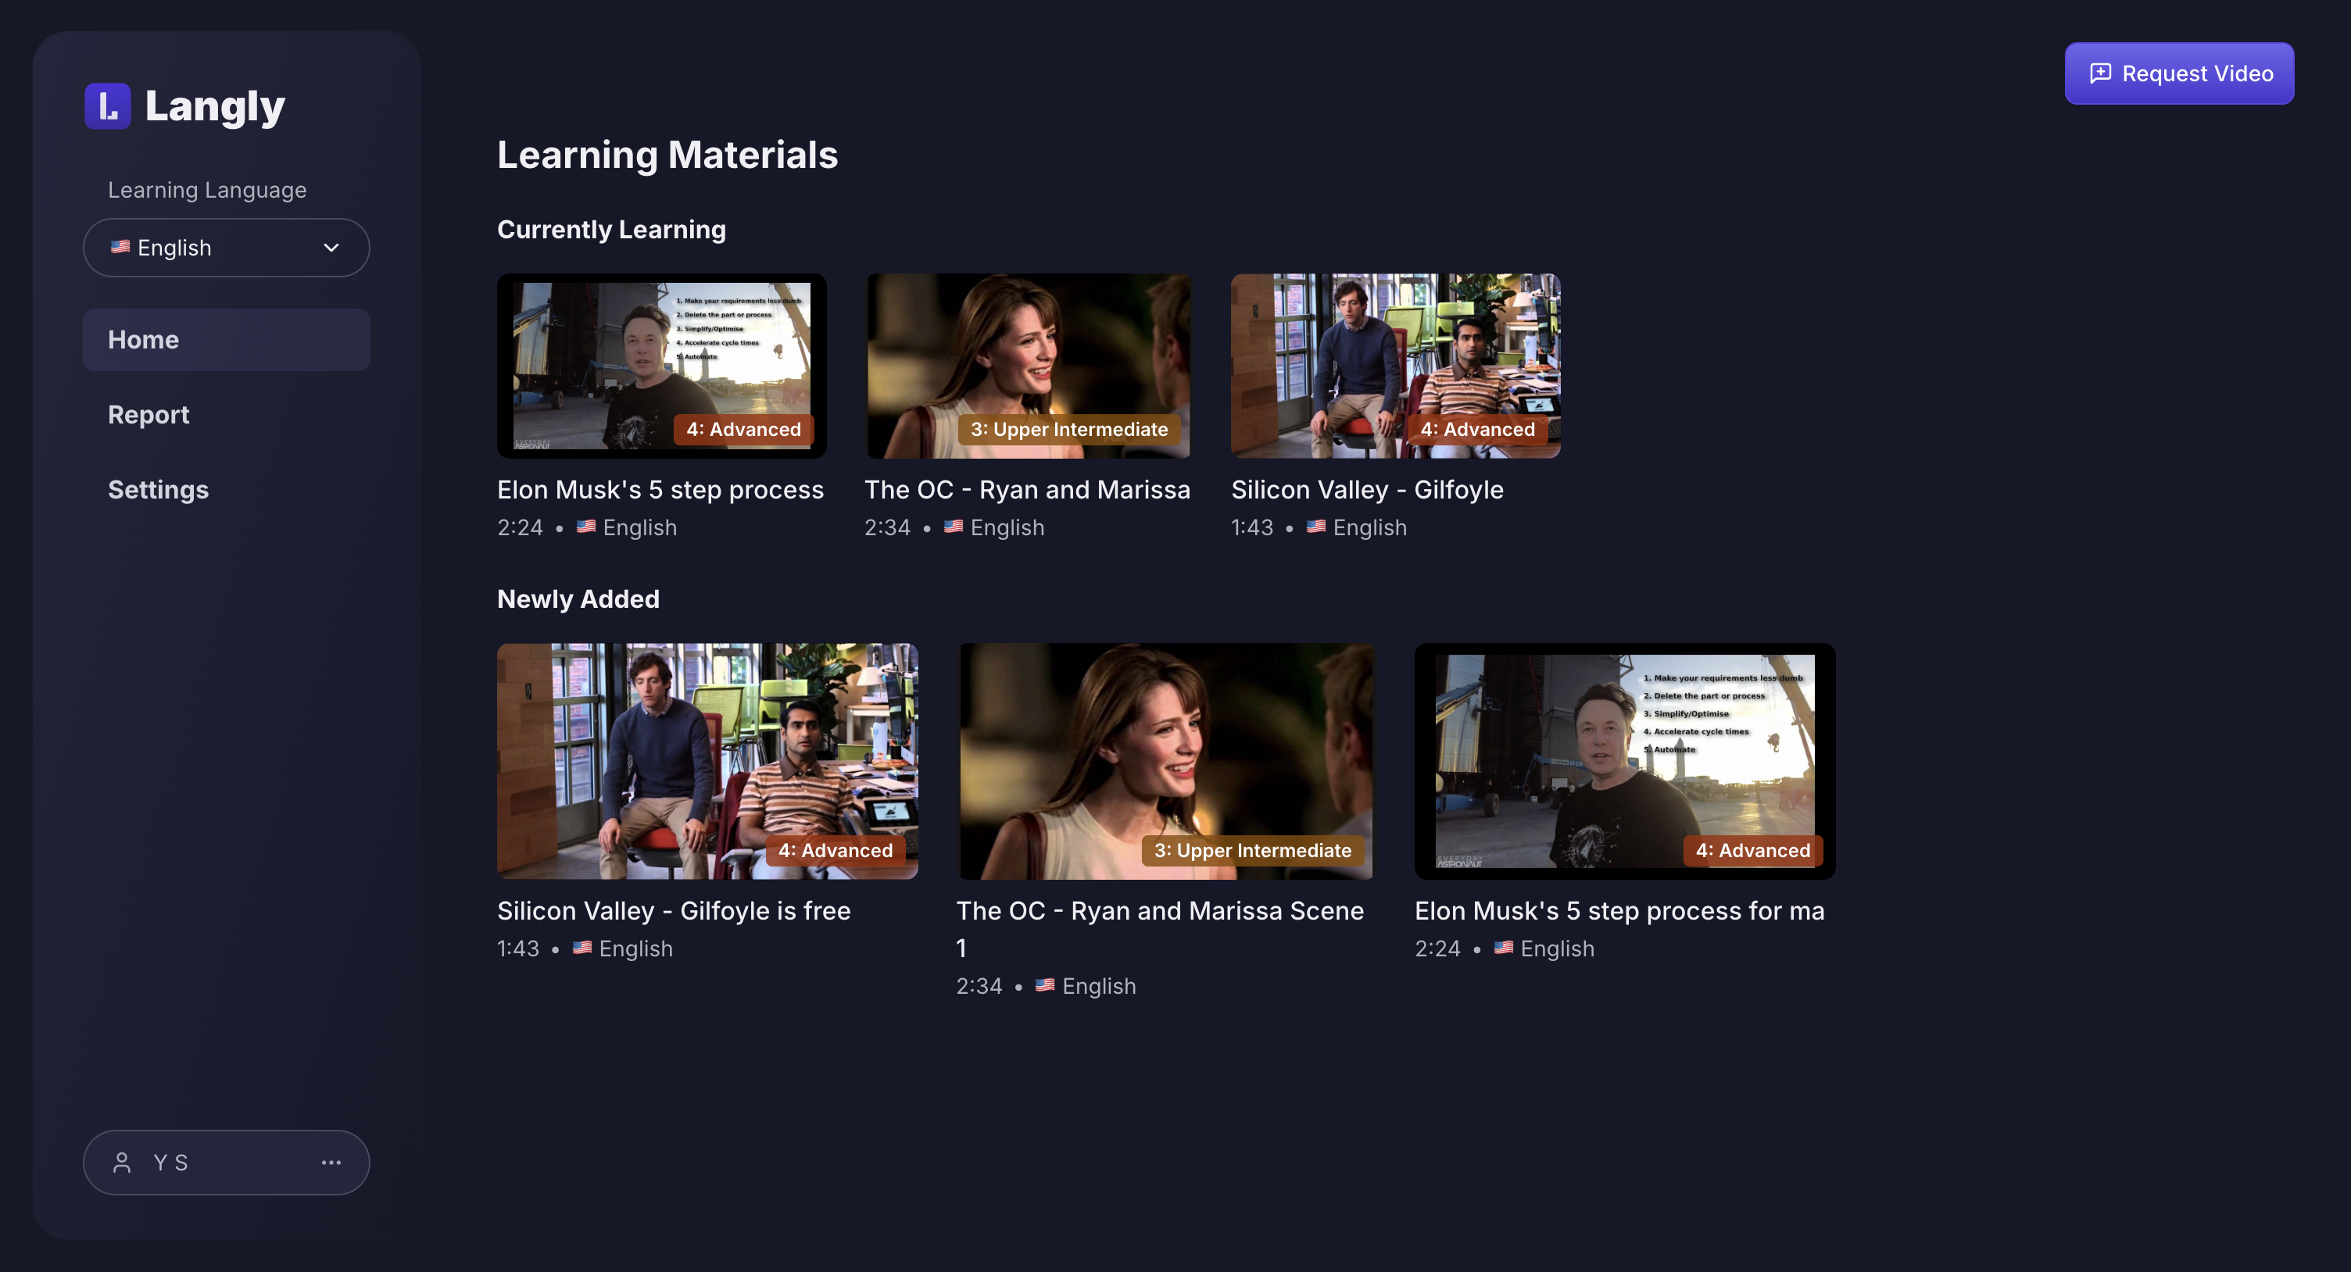
Task: Click the 'The OC - Ryan and Marissa Scene 1' title
Action: 1159,909
